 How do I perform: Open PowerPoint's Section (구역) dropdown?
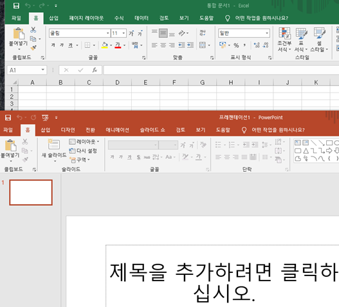(80, 160)
